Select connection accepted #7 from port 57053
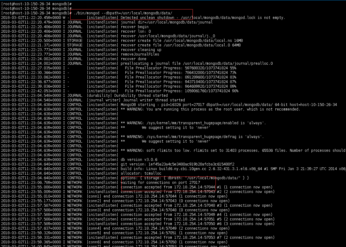Screen dimensions: 346x247 point(138,238)
